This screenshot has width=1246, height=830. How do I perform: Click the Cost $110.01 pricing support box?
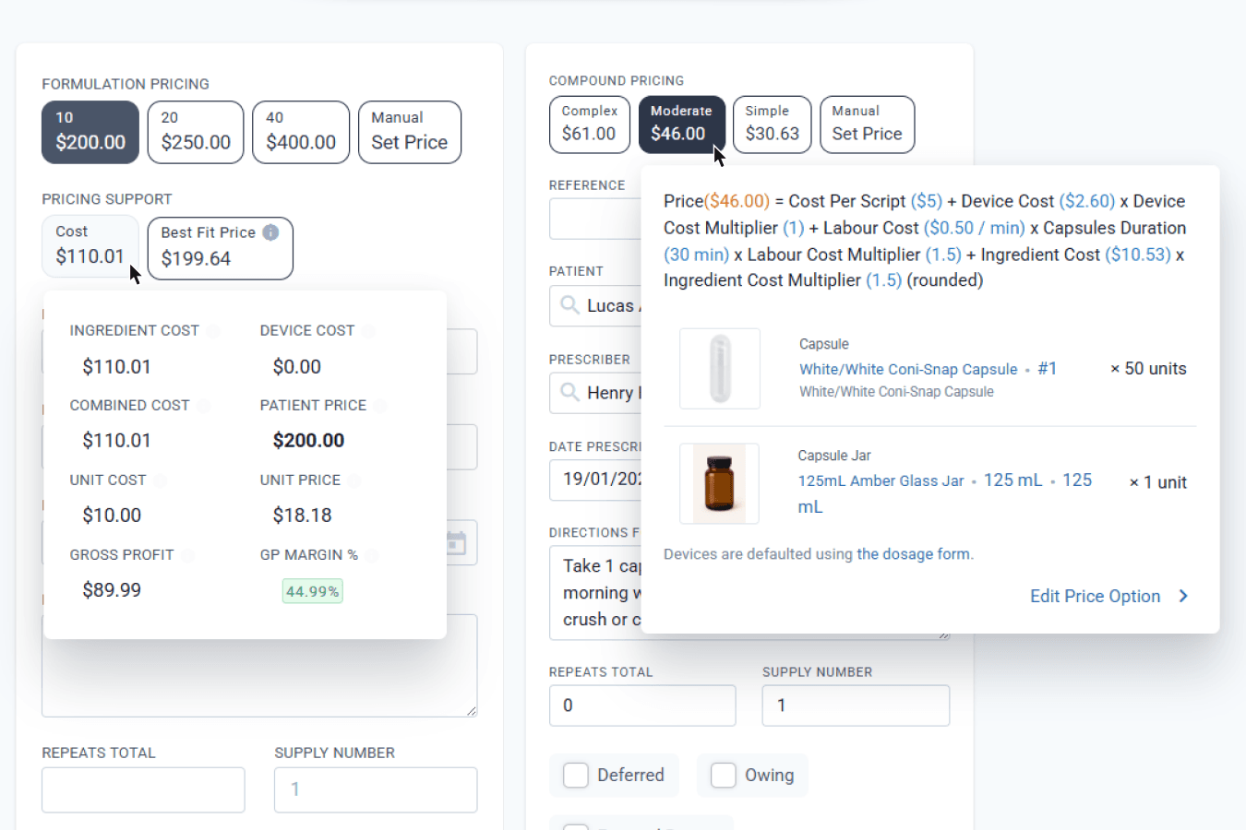pos(90,246)
